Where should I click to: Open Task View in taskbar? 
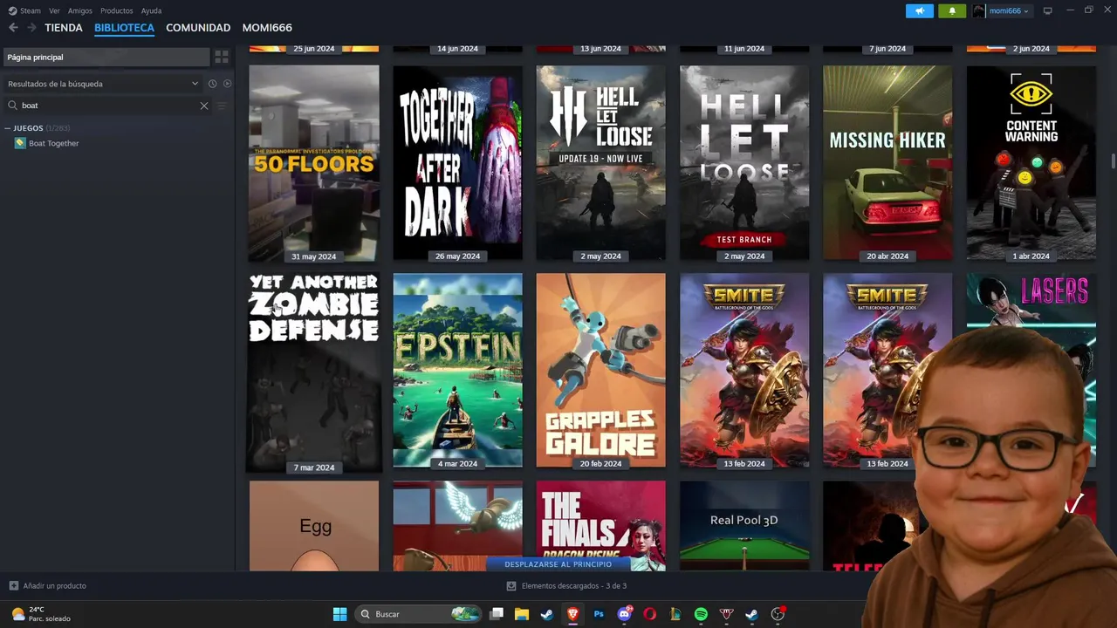[497, 614]
